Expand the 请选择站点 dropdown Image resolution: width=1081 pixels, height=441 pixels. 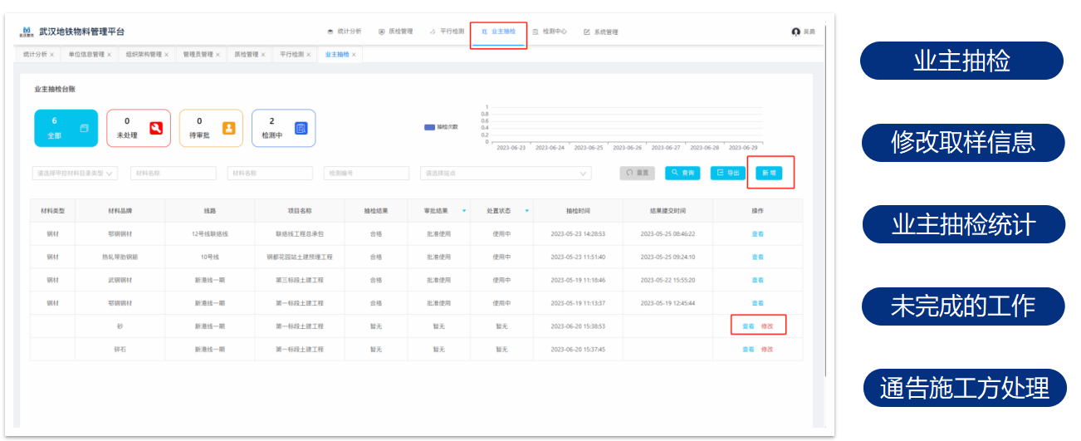[x=506, y=174]
